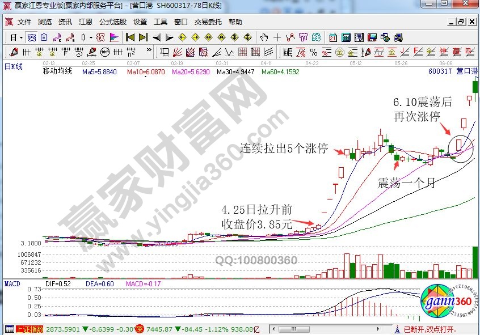Toggle the crosshair plus cursor tool
Image resolution: width=480 pixels, height=335 pixels.
click(277, 37)
